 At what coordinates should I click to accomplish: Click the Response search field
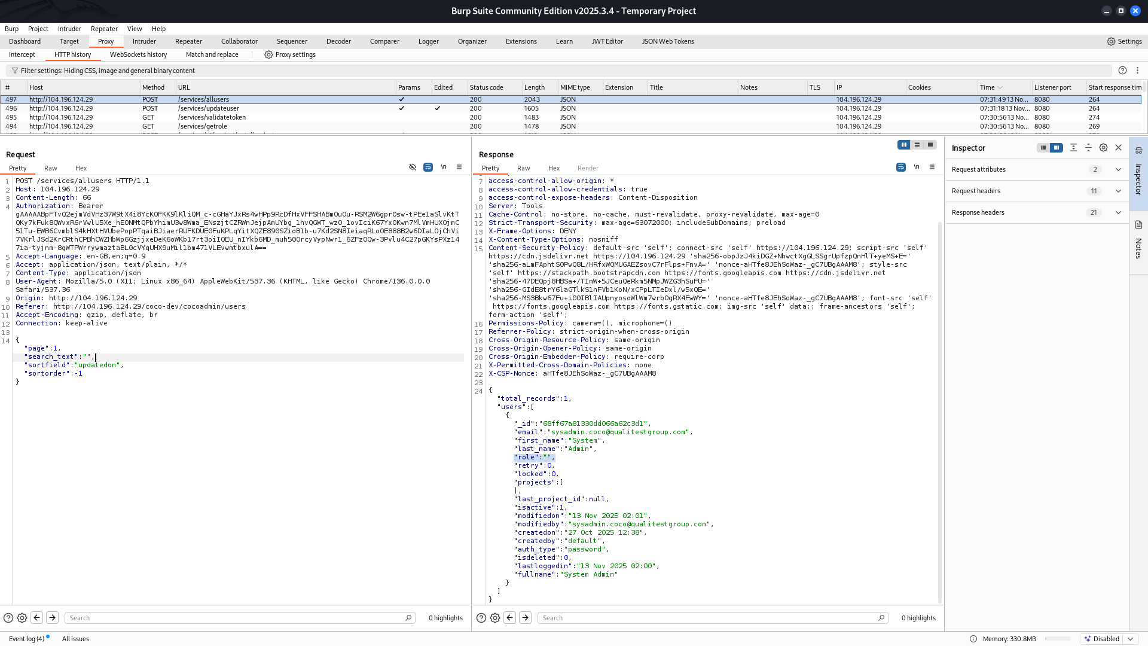(712, 618)
